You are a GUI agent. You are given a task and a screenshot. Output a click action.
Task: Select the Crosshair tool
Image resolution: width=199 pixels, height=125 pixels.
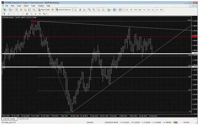[x=9, y=14]
